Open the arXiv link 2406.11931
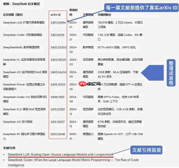The height and width of the screenshot is (168, 179). coord(58,97)
